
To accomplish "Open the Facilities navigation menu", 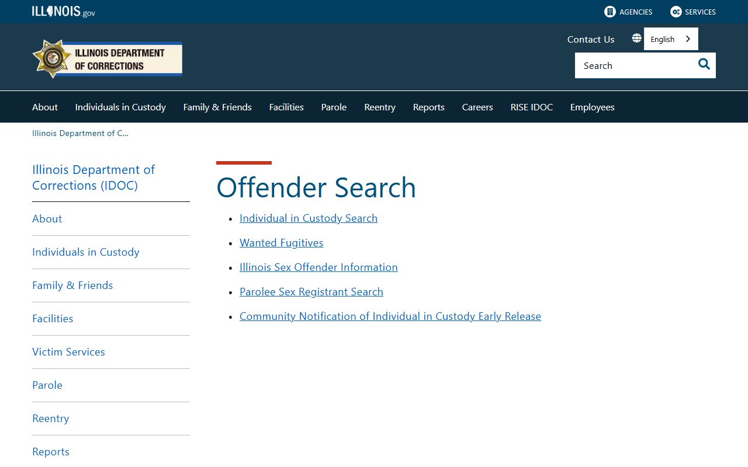I will point(286,107).
